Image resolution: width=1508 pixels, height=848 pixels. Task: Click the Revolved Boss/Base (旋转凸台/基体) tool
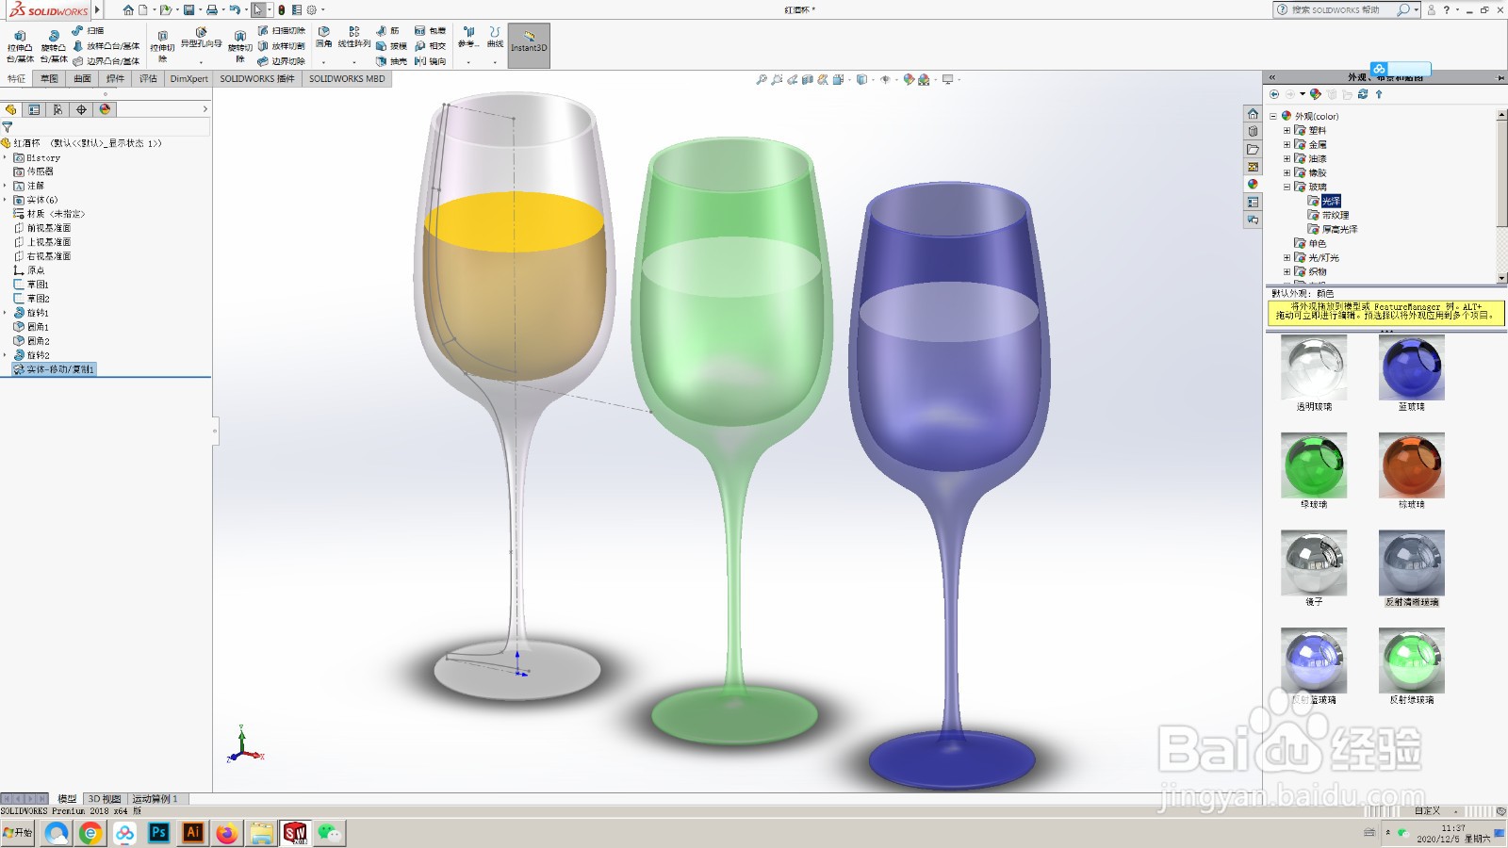54,45
